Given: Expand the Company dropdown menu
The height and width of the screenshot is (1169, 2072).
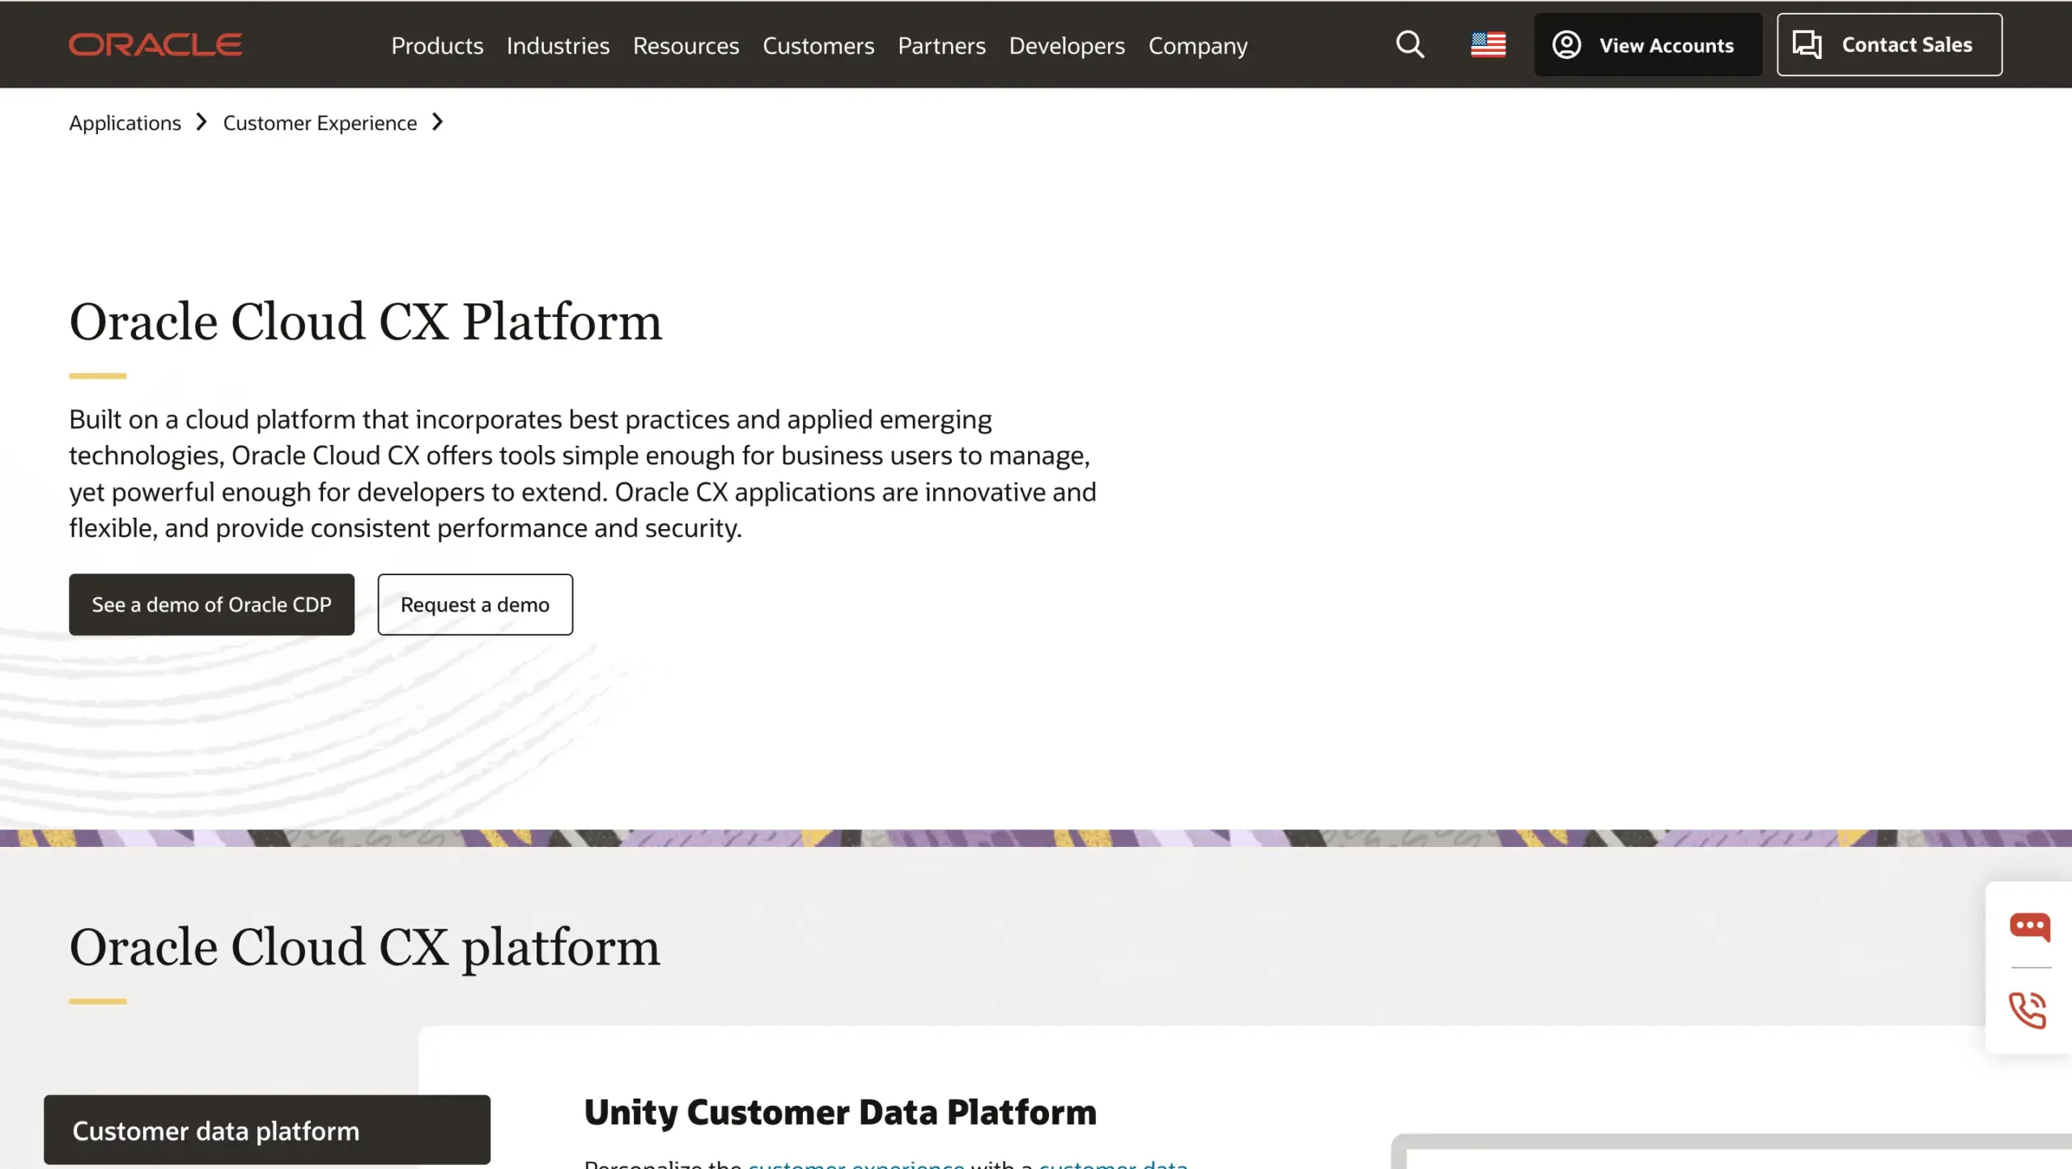Looking at the screenshot, I should tap(1197, 46).
